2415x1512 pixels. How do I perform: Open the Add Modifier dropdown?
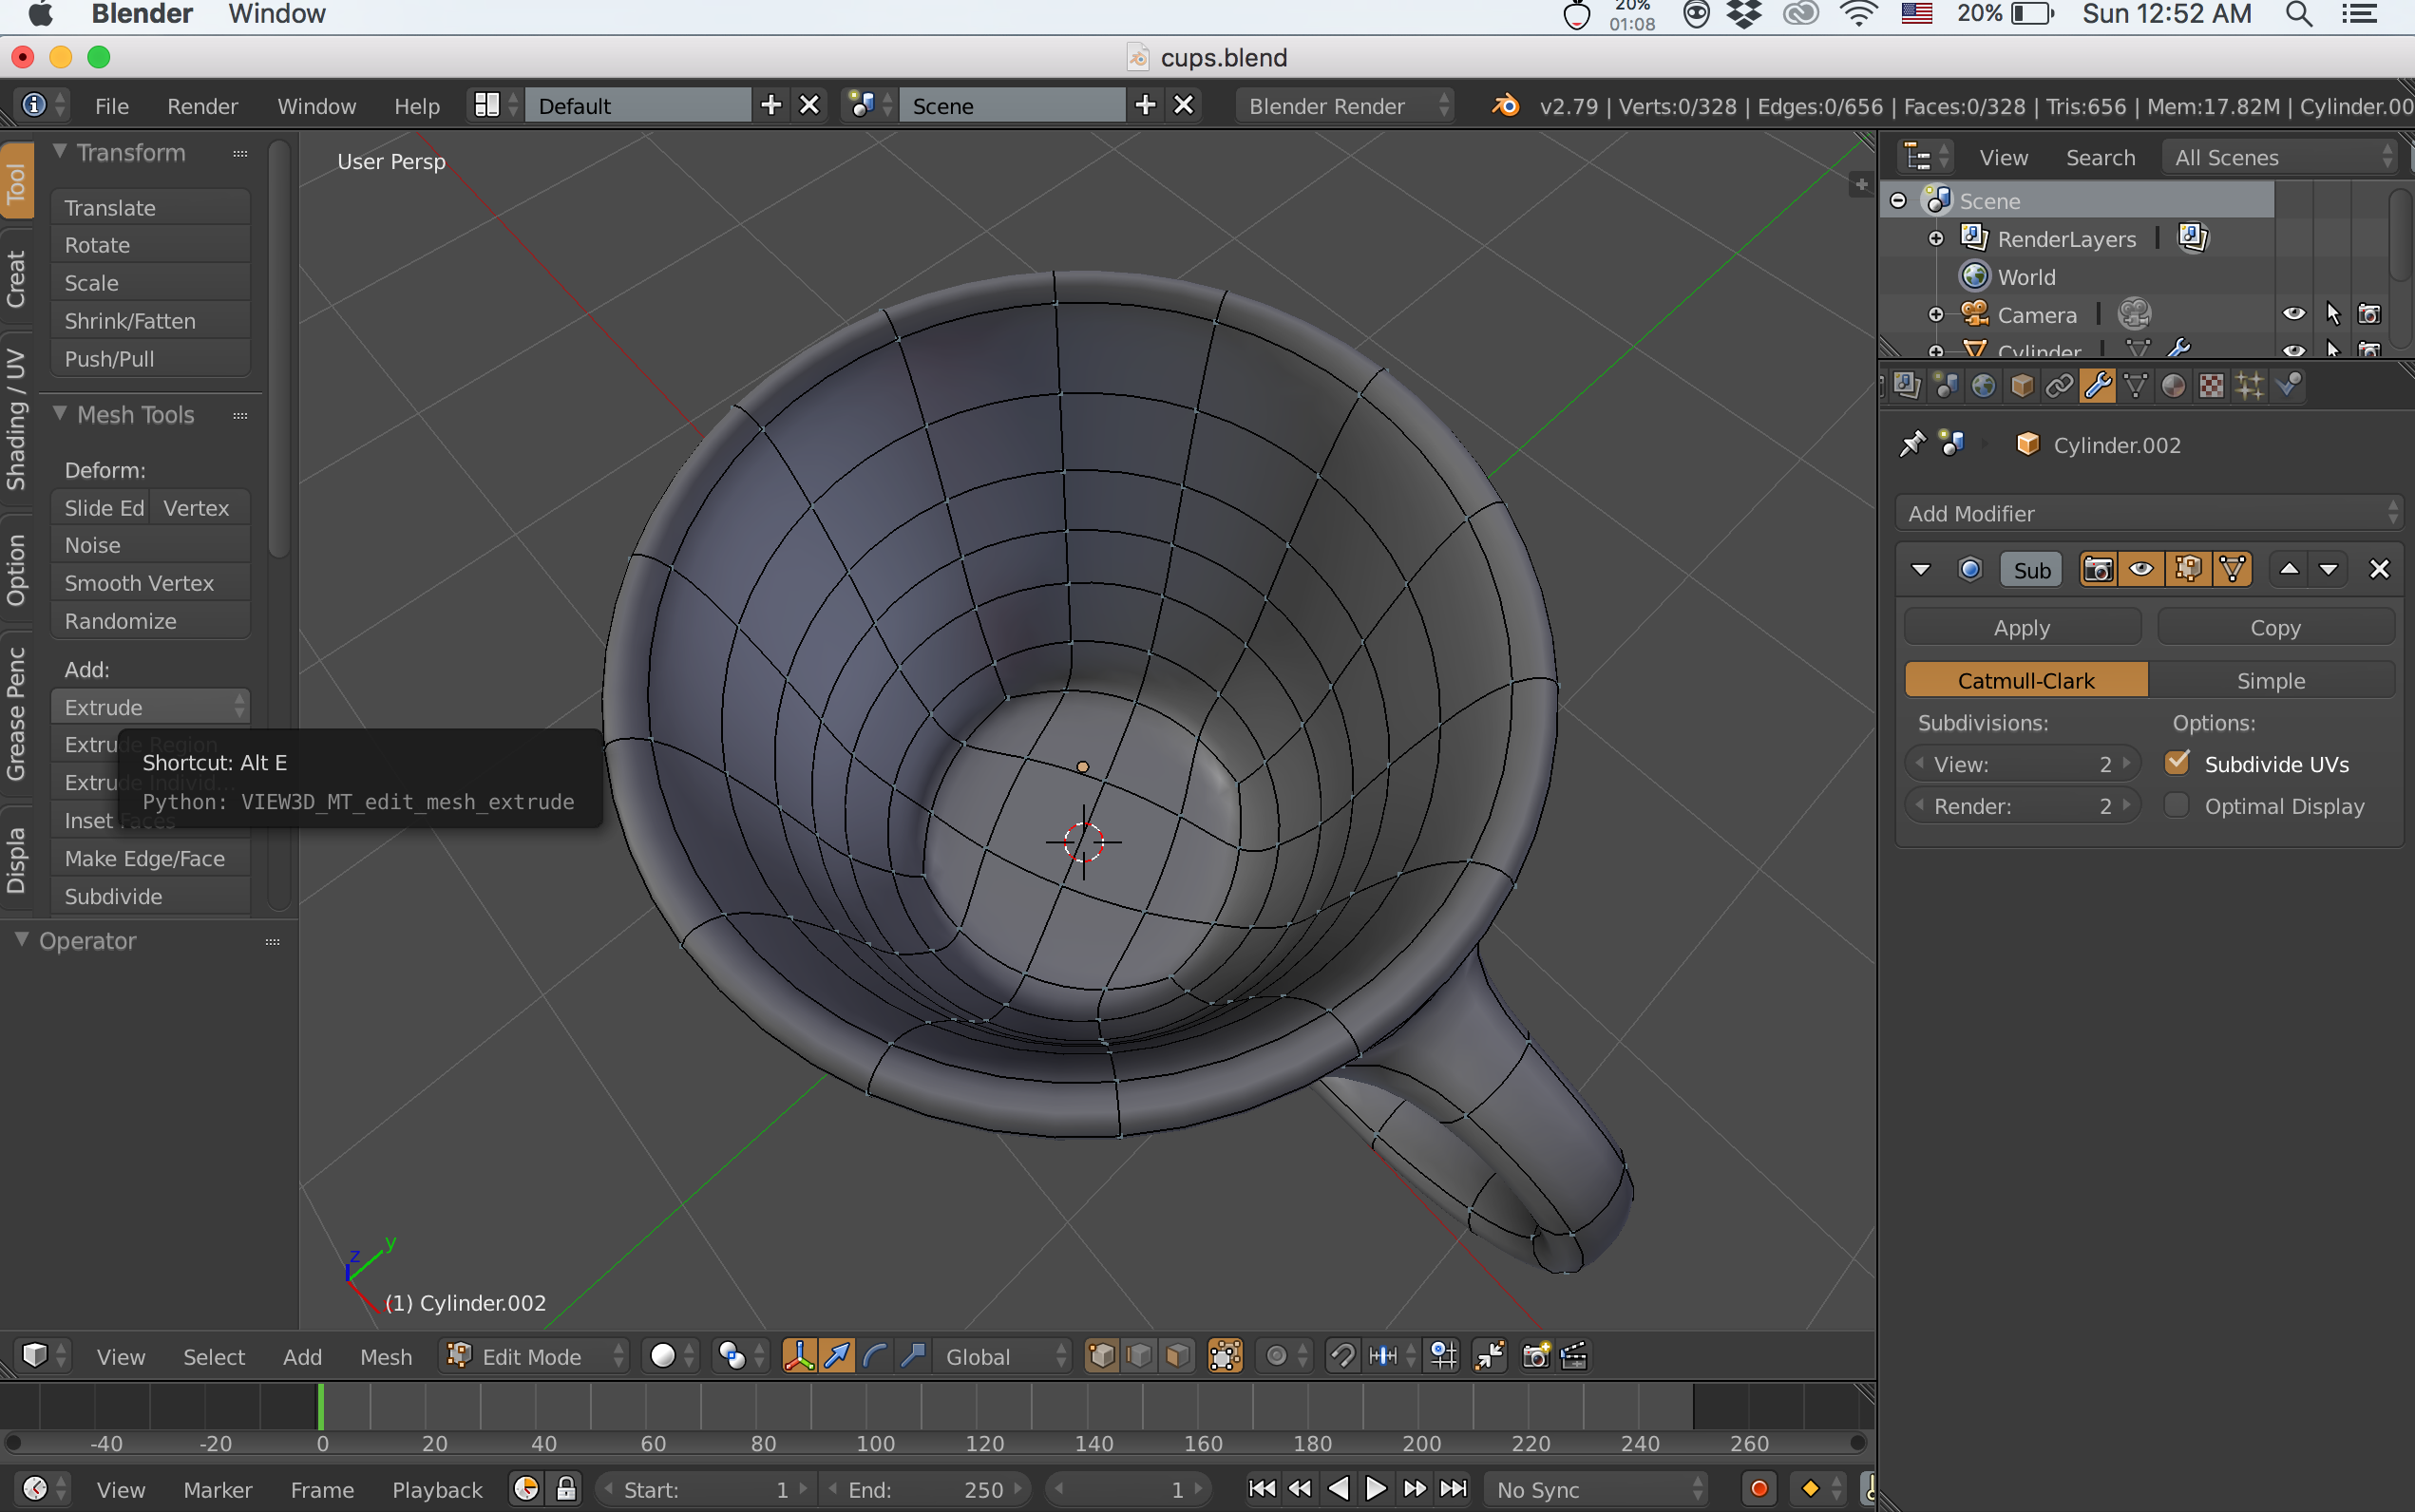coord(2148,513)
